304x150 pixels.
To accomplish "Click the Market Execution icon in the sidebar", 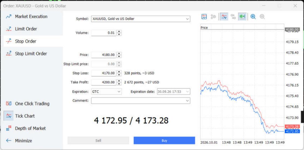I will [9, 17].
